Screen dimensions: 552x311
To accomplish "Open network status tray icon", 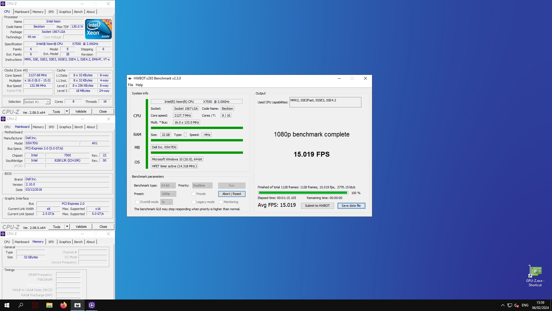I will (510, 305).
